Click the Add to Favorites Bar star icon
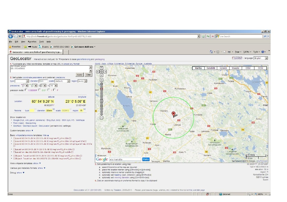The height and width of the screenshot is (202, 287). point(25,47)
